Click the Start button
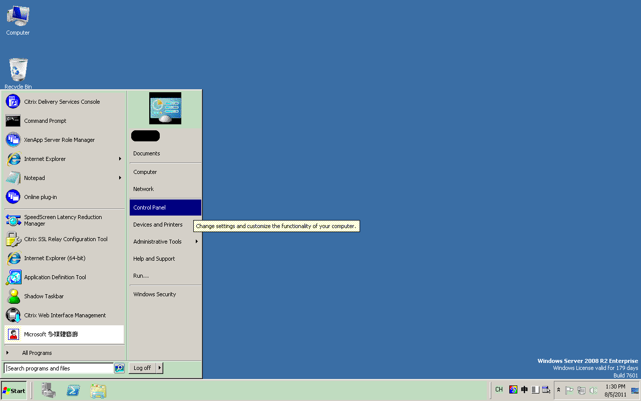The height and width of the screenshot is (401, 641). tap(14, 390)
